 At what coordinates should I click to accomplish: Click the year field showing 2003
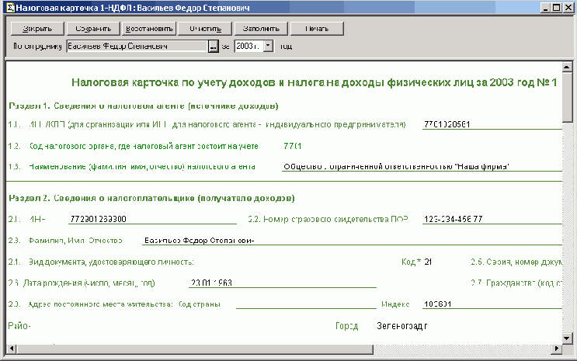(249, 47)
